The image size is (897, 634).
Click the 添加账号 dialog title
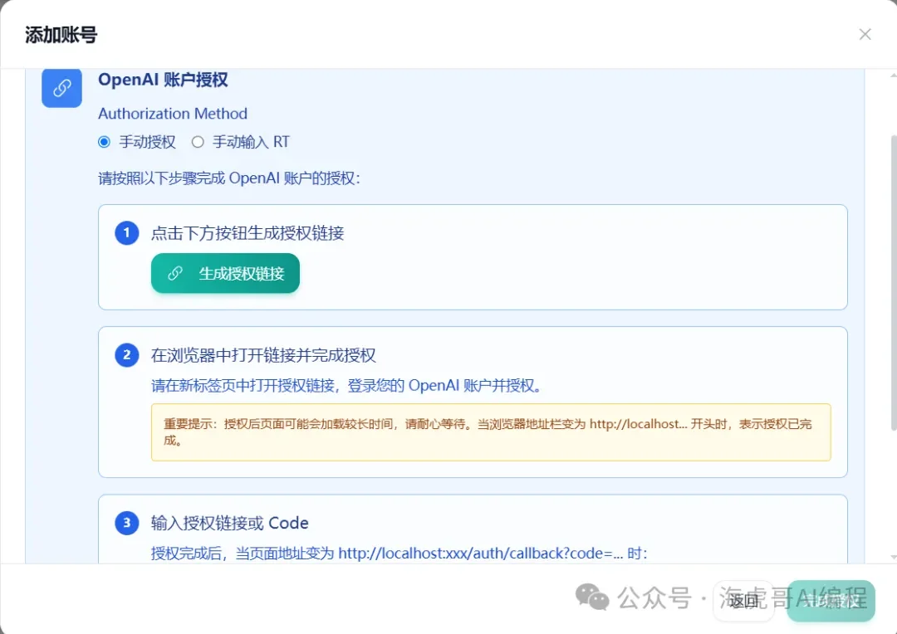[x=61, y=35]
